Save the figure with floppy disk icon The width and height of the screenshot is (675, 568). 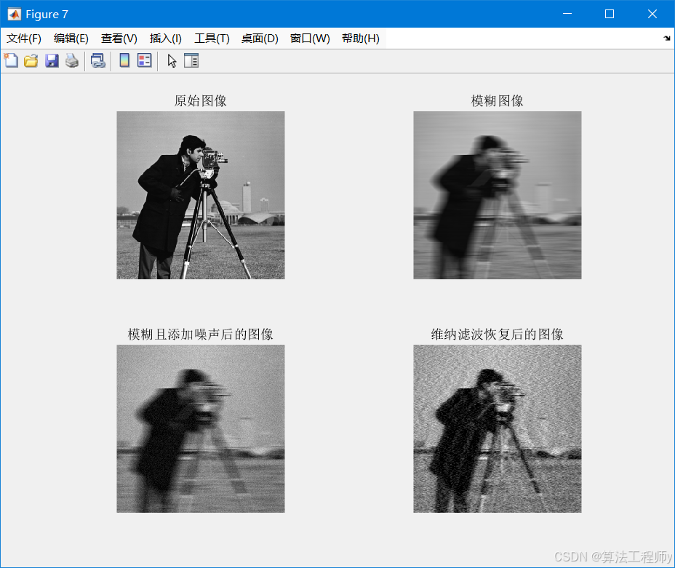52,60
